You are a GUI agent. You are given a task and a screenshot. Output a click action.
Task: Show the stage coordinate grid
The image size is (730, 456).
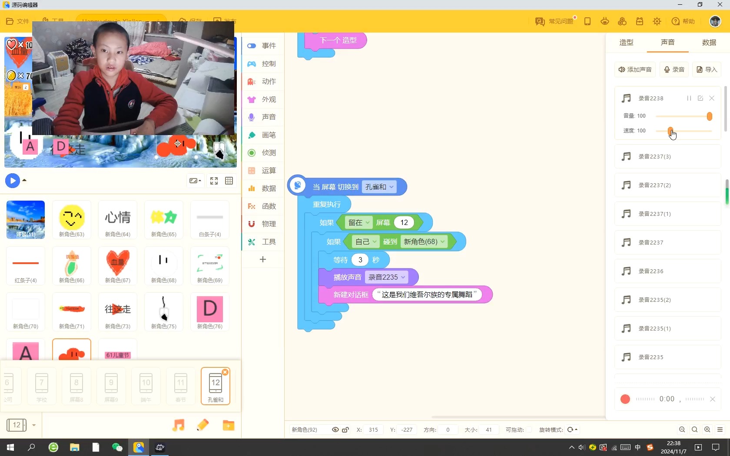pos(229,181)
